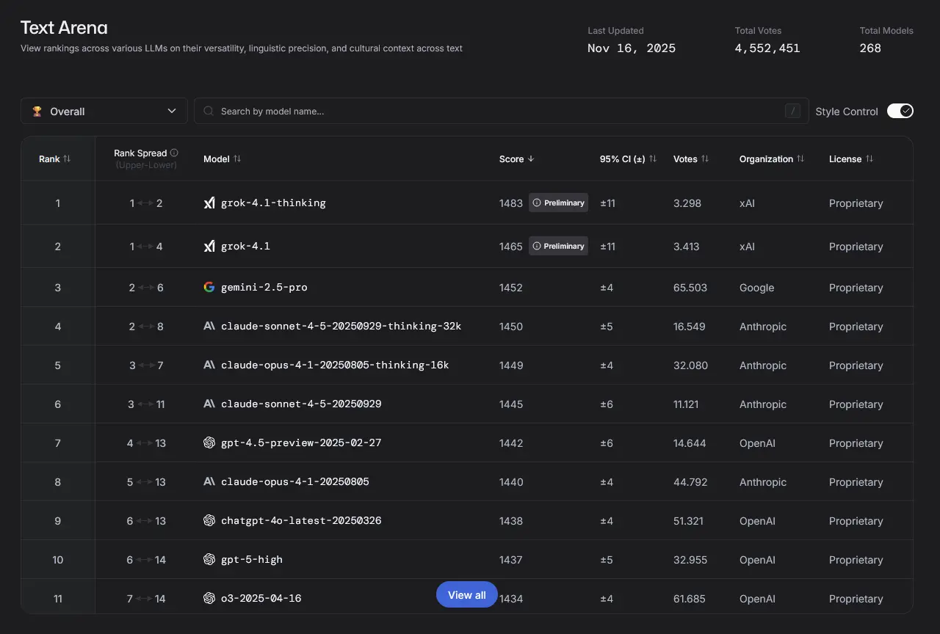Click the OpenAI logo beside gpt-5-high
This screenshot has height=634, width=940.
point(209,560)
